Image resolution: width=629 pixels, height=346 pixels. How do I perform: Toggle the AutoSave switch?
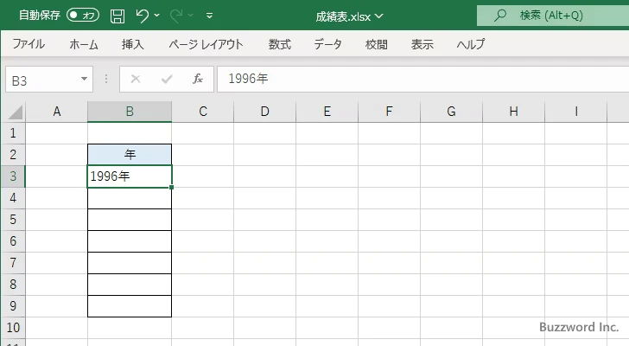tap(83, 16)
